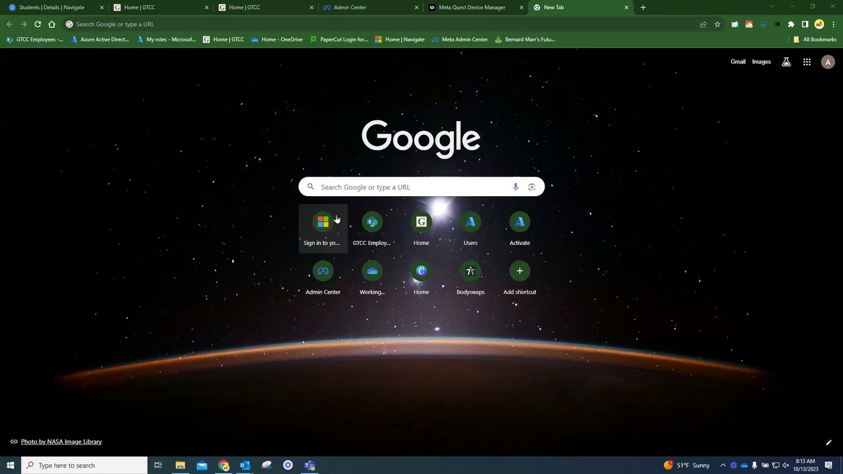Open Mail app from taskbar
The image size is (843, 474).
pos(202,465)
